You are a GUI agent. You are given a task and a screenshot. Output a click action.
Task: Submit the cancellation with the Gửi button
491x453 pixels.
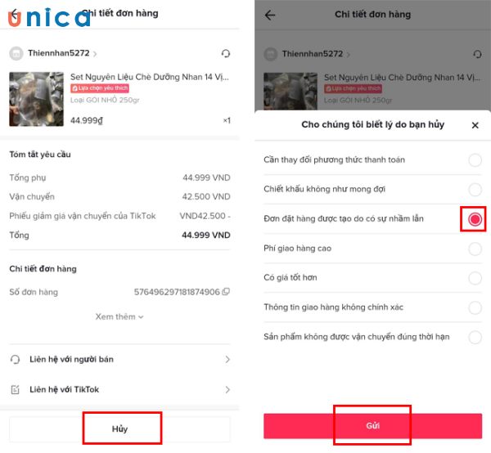point(372,425)
